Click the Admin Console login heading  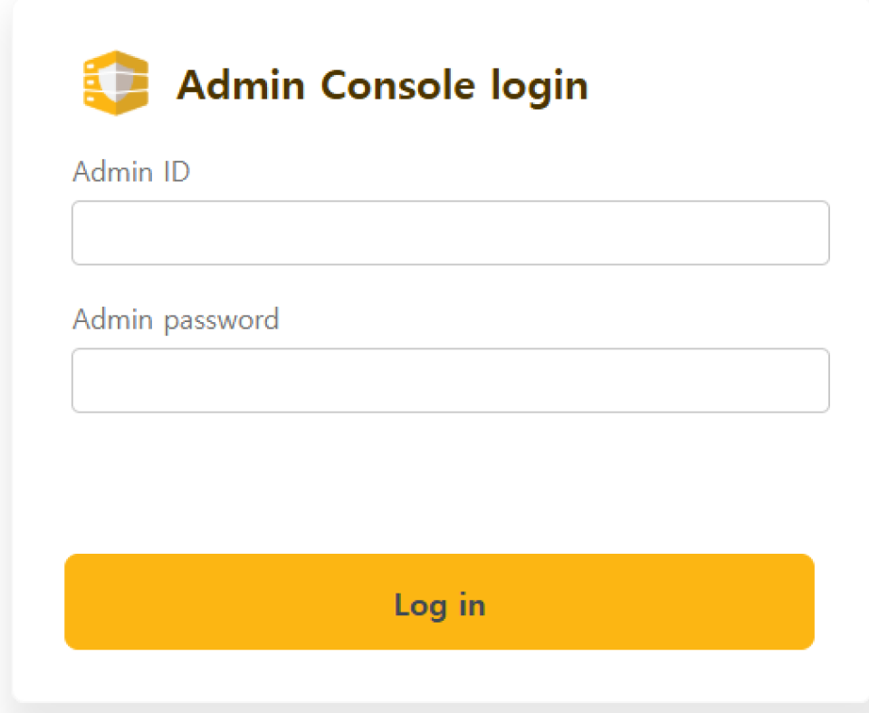(x=382, y=85)
